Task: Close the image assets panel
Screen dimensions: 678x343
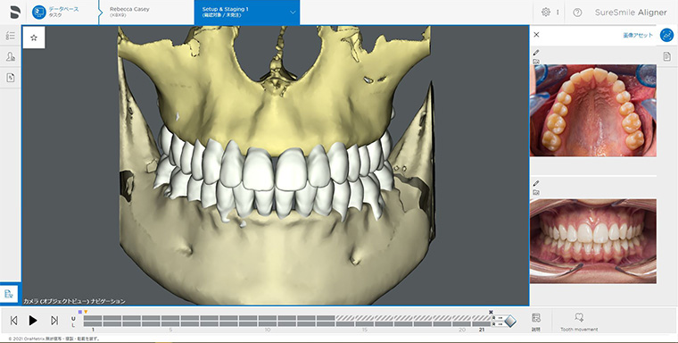Action: (537, 35)
